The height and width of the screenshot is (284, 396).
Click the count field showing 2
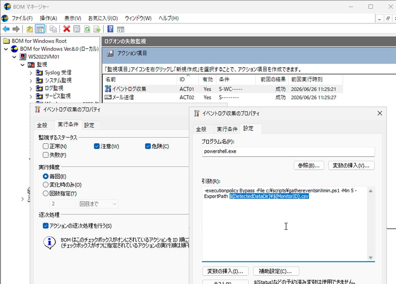(63, 204)
